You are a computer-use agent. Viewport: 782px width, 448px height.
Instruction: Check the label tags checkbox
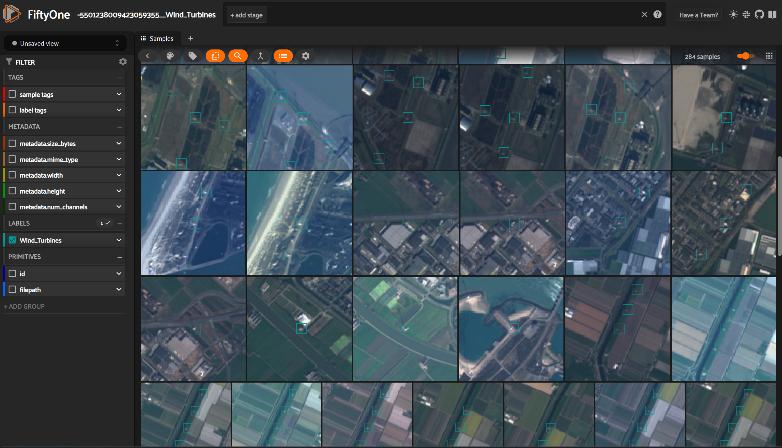tap(12, 110)
